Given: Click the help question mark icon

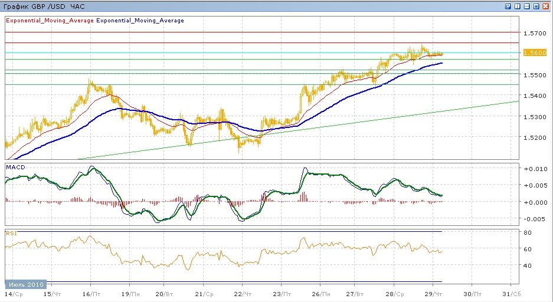Looking at the screenshot, I should pos(508,6).
